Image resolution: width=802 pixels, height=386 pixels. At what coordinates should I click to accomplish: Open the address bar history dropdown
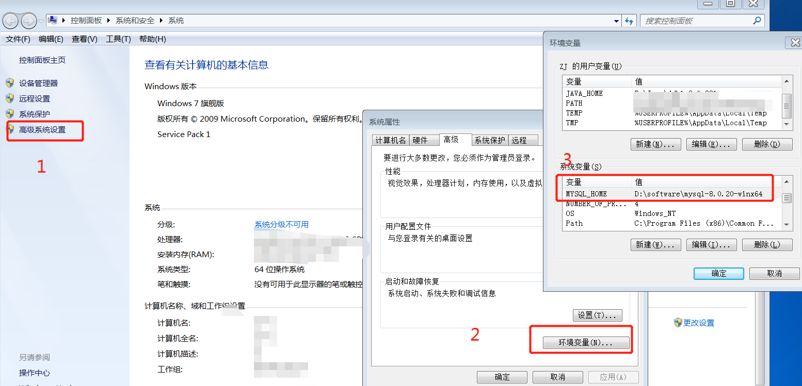coord(616,21)
